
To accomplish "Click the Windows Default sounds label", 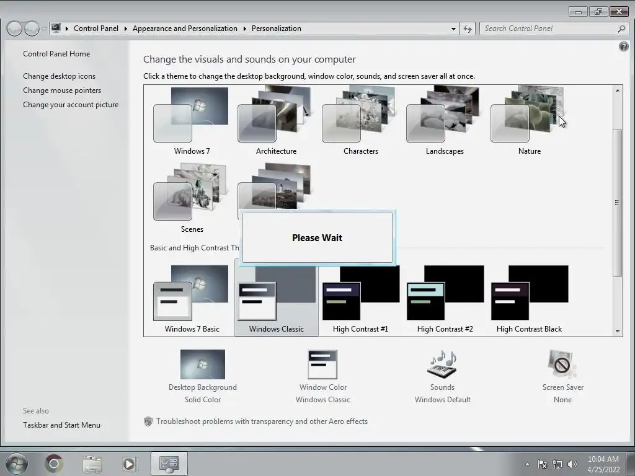I will tap(442, 400).
